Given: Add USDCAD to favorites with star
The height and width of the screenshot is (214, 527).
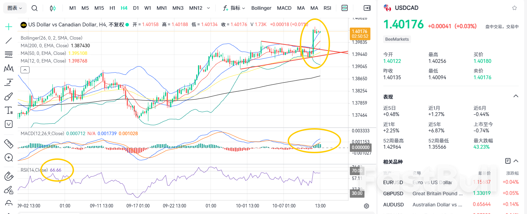Looking at the screenshot, I should pyautogui.click(x=514, y=8).
